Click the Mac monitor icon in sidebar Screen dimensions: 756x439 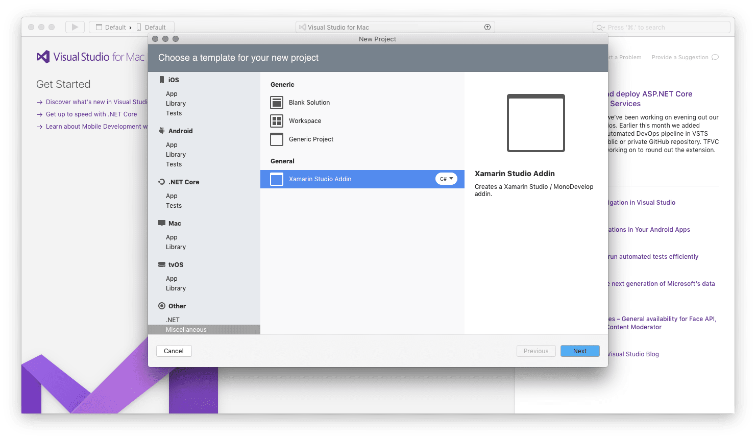tap(162, 223)
